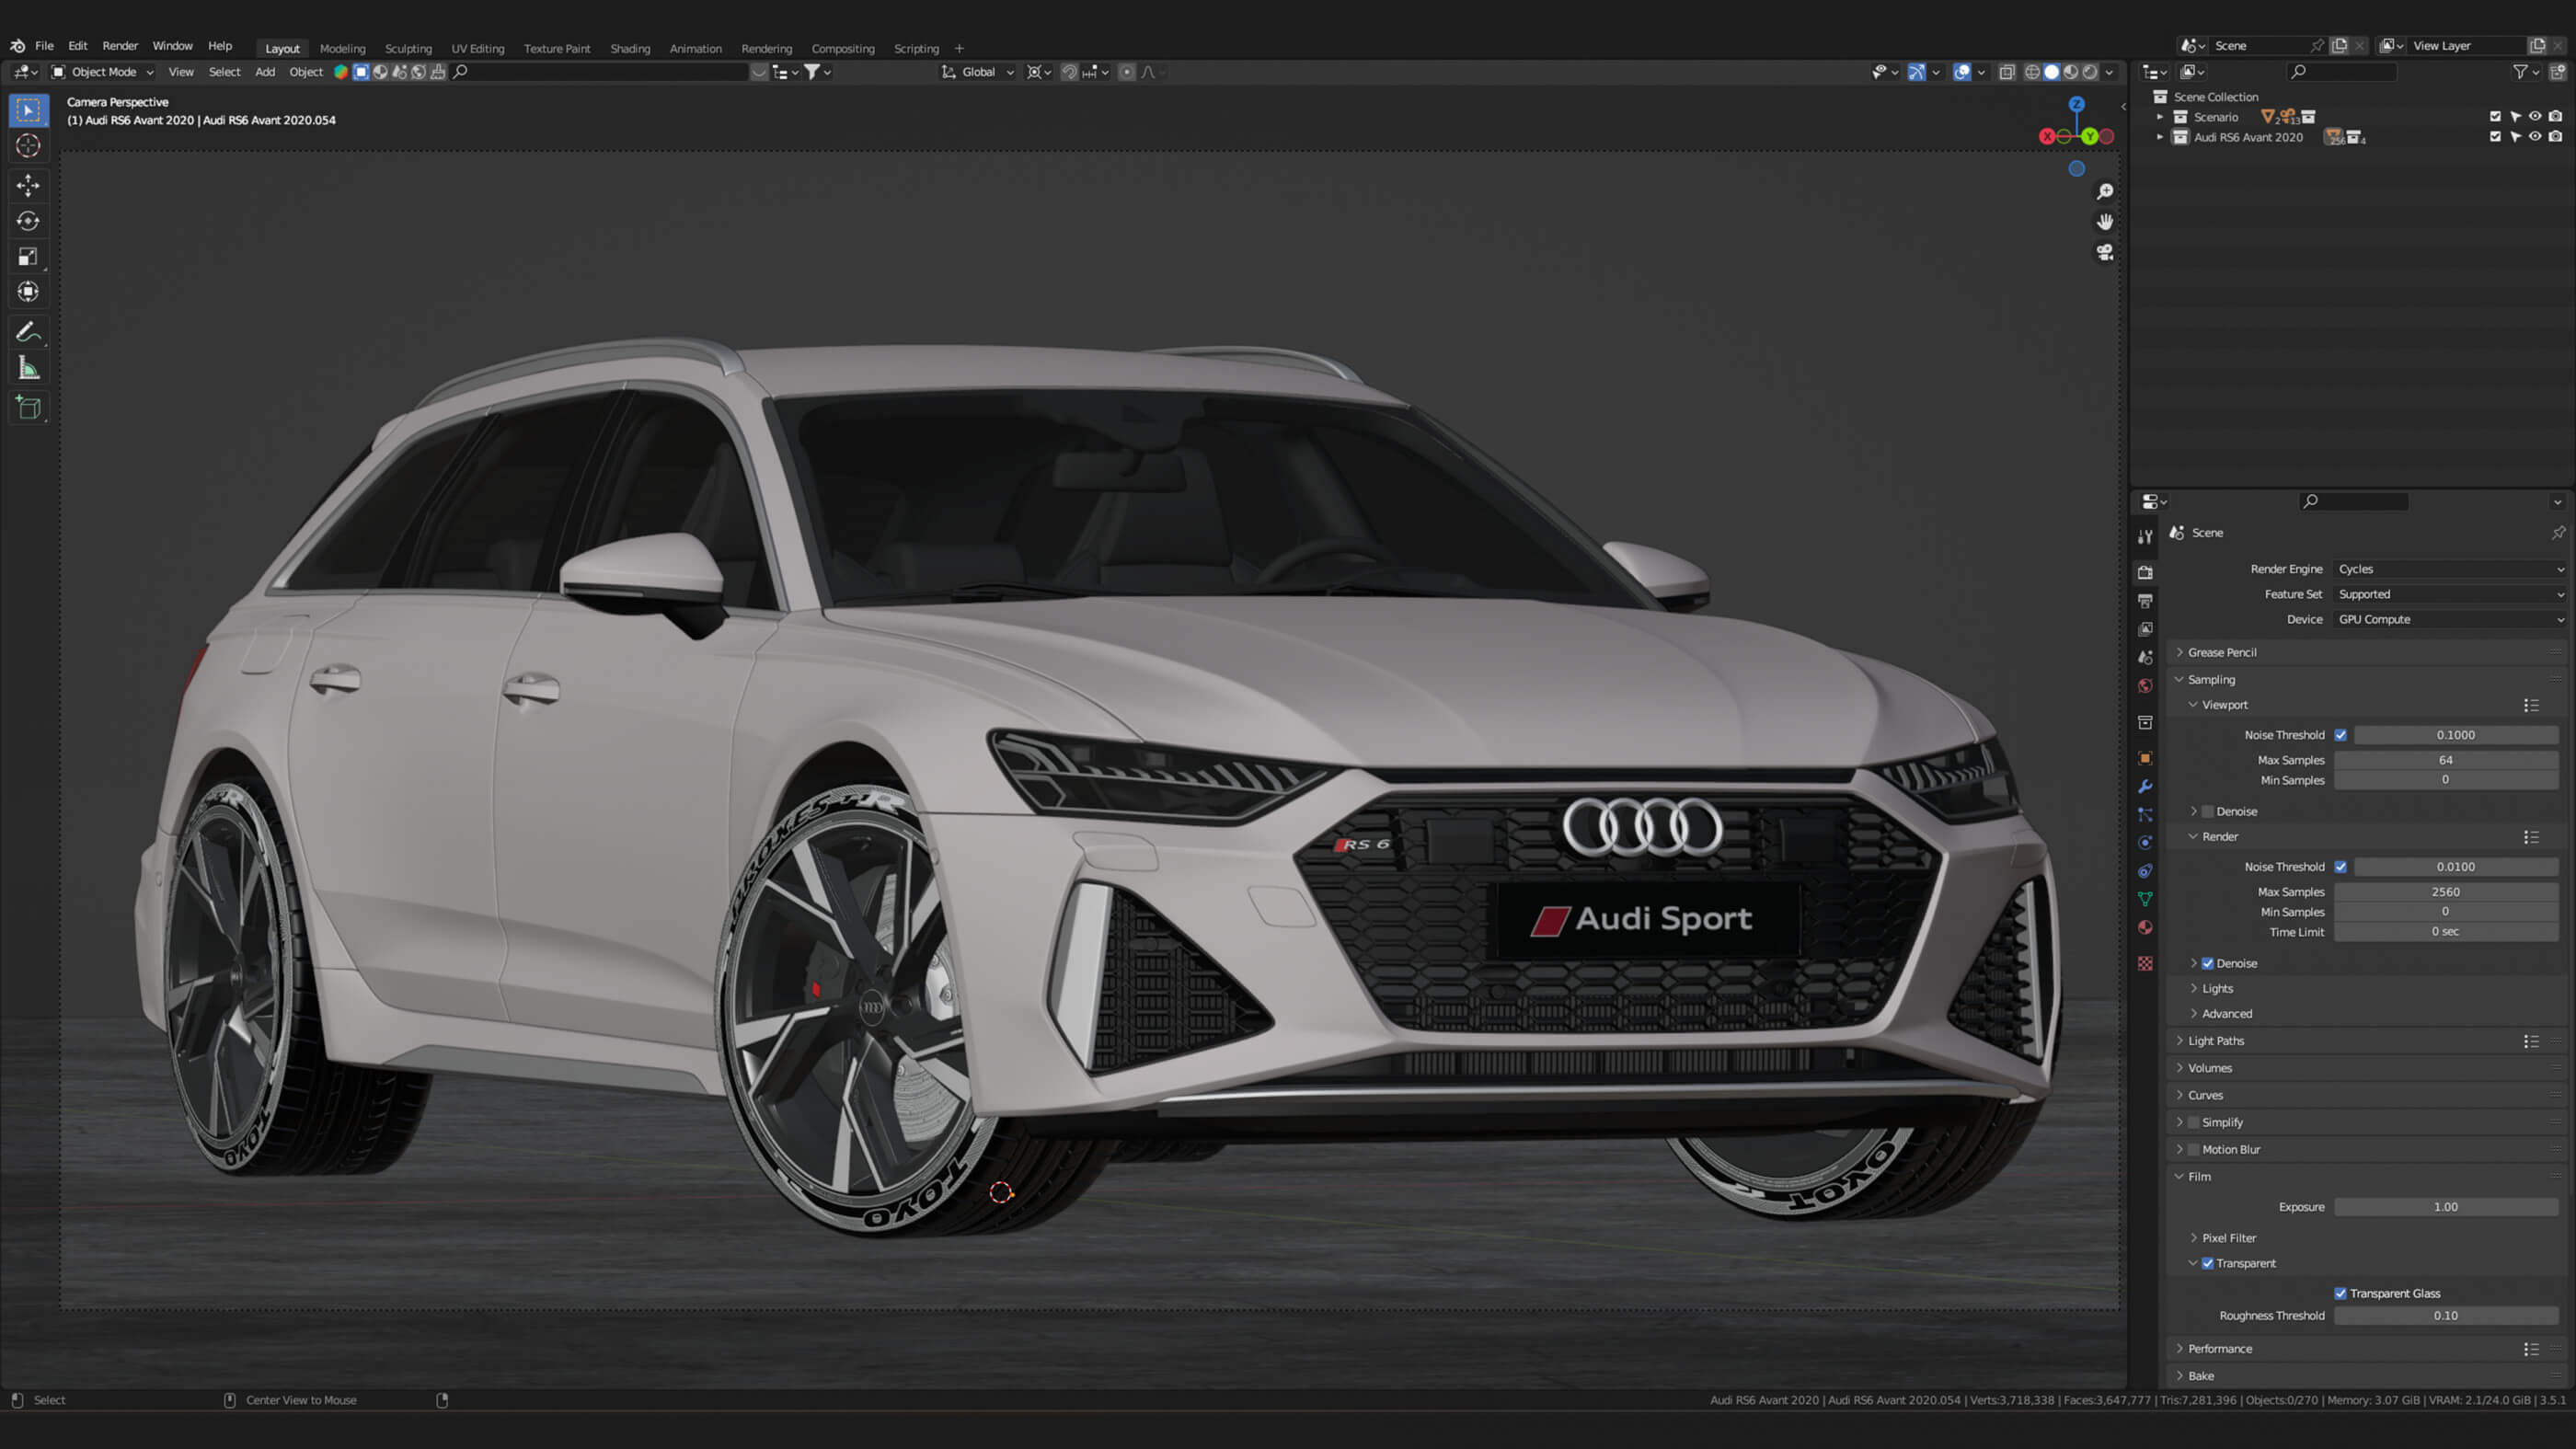Open the Render menu
This screenshot has height=1449, width=2576.
pyautogui.click(x=120, y=46)
